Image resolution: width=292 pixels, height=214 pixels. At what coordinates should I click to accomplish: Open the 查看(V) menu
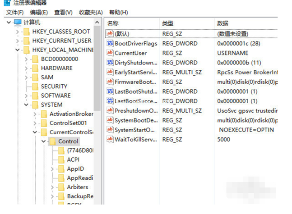coord(63,12)
